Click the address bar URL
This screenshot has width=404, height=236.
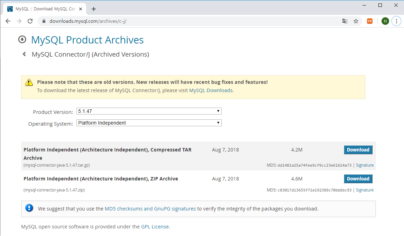click(x=88, y=21)
